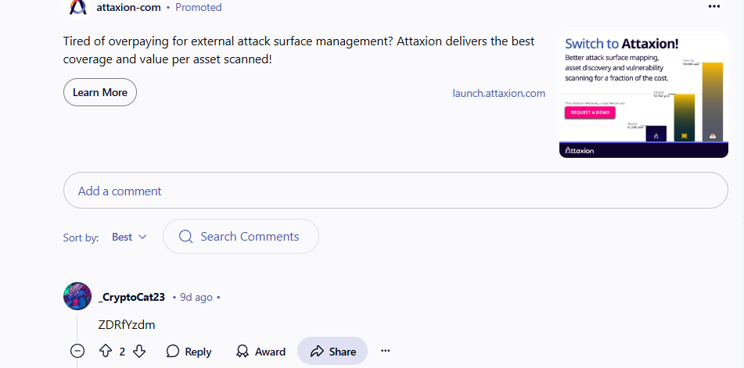Click the Award ribbon icon

[x=243, y=352]
